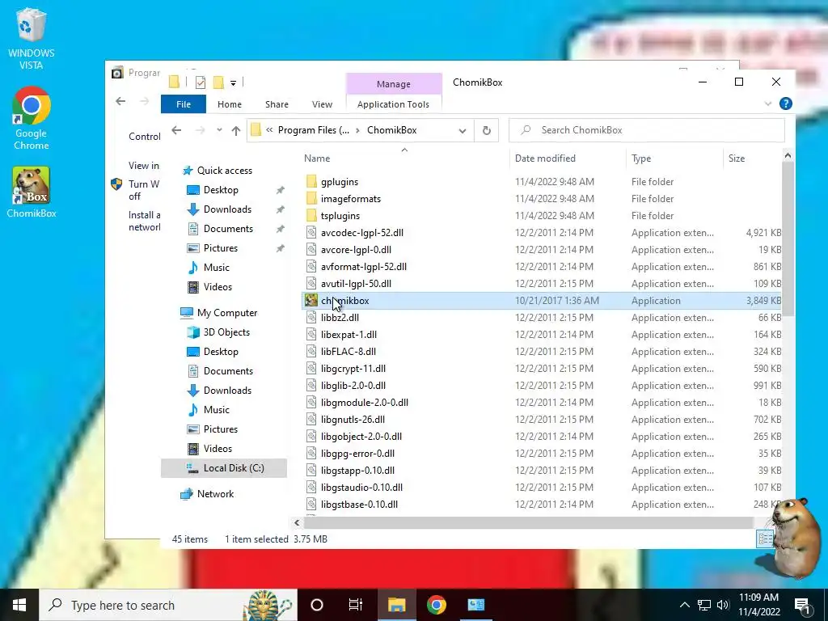Select avcodec-lgpl-52.dll file
Screen dimensions: 828x621
click(361, 232)
